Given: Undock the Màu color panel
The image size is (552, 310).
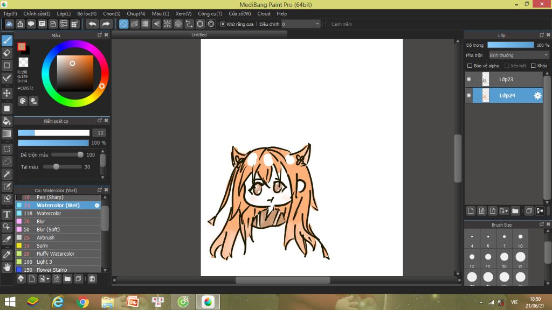Looking at the screenshot, I should 100,35.
